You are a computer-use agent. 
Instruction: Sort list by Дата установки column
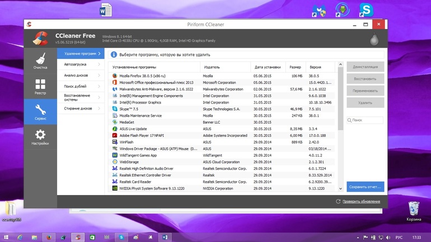click(268, 67)
